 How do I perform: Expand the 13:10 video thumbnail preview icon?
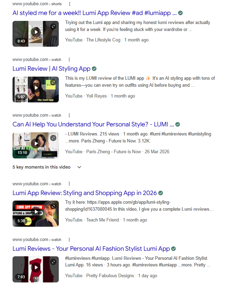coord(53,138)
